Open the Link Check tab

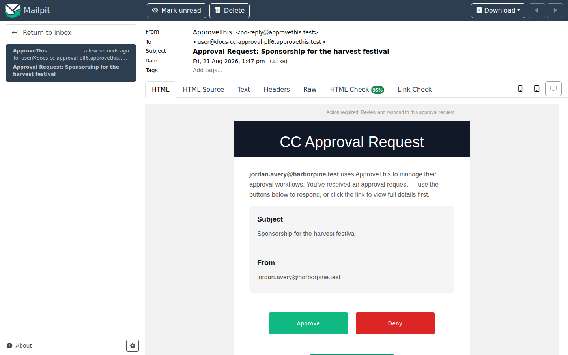click(415, 90)
